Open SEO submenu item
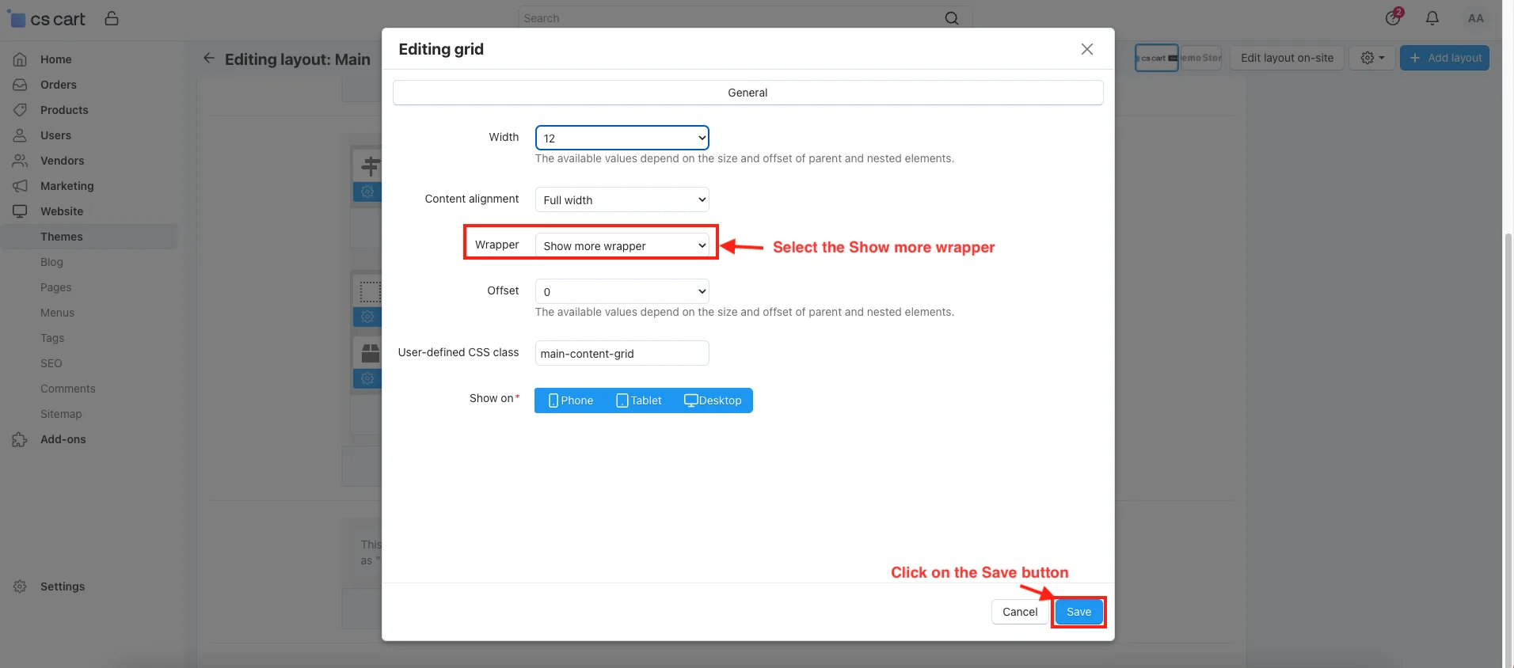Screen dimensions: 1514x668 tap(51, 363)
